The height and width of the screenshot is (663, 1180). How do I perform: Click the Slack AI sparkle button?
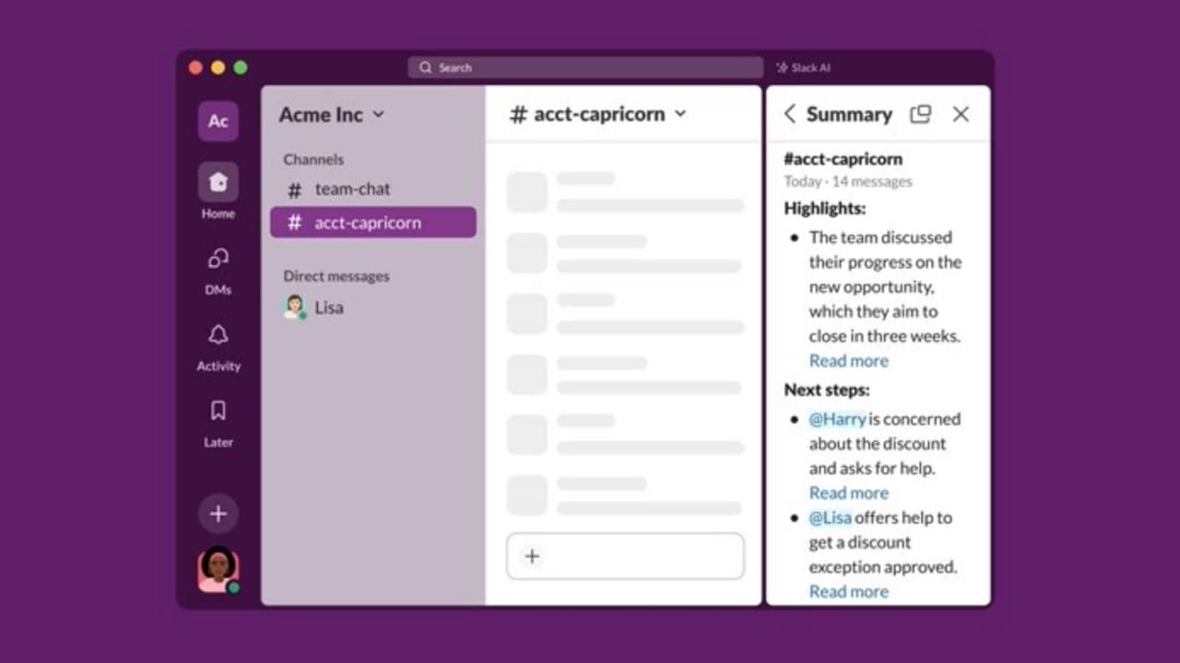pyautogui.click(x=803, y=68)
